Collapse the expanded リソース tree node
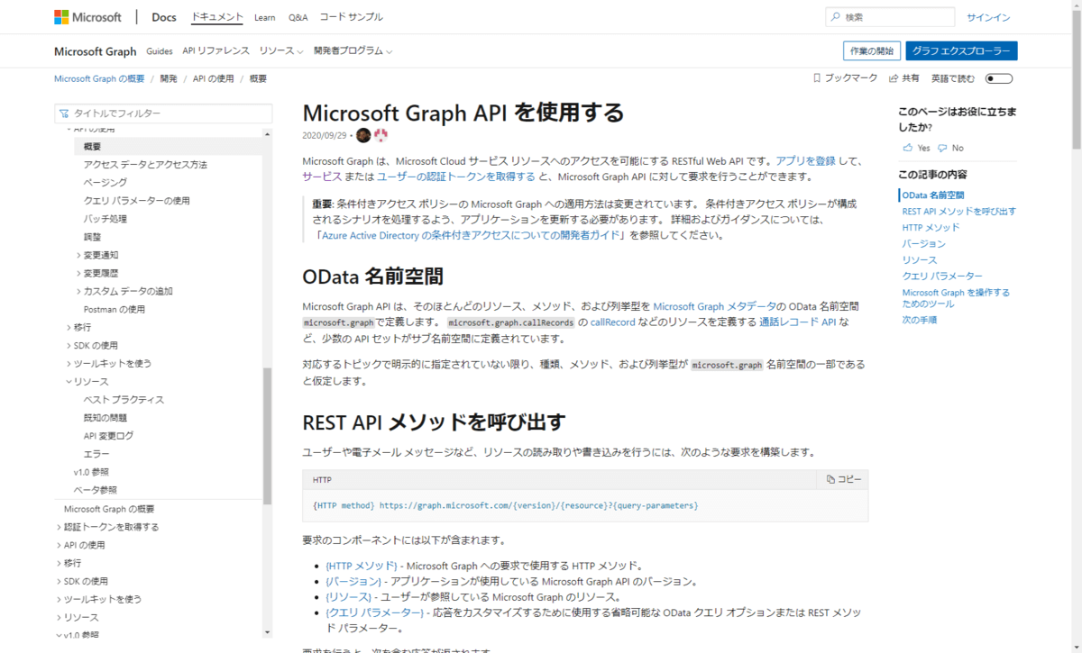 click(69, 381)
